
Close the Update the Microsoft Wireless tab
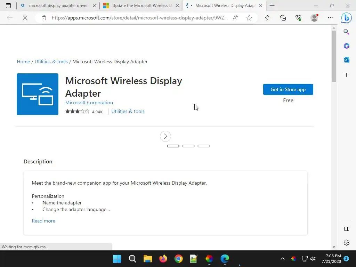178,6
